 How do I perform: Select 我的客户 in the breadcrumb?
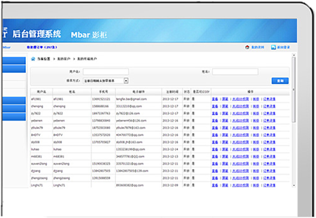tap(64, 59)
